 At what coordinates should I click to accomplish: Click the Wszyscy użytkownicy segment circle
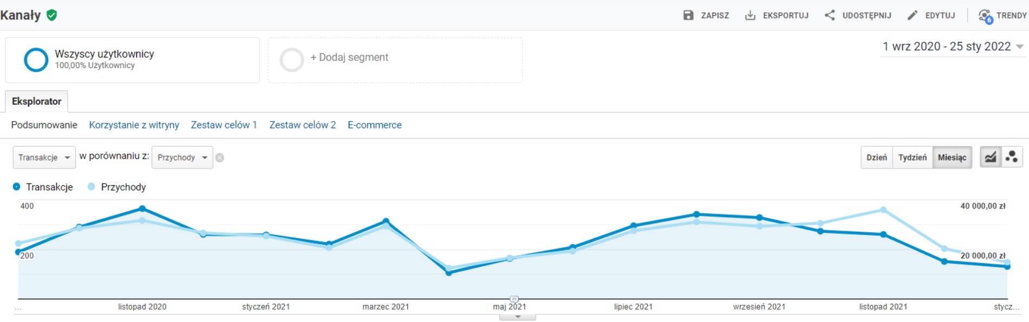click(x=36, y=60)
